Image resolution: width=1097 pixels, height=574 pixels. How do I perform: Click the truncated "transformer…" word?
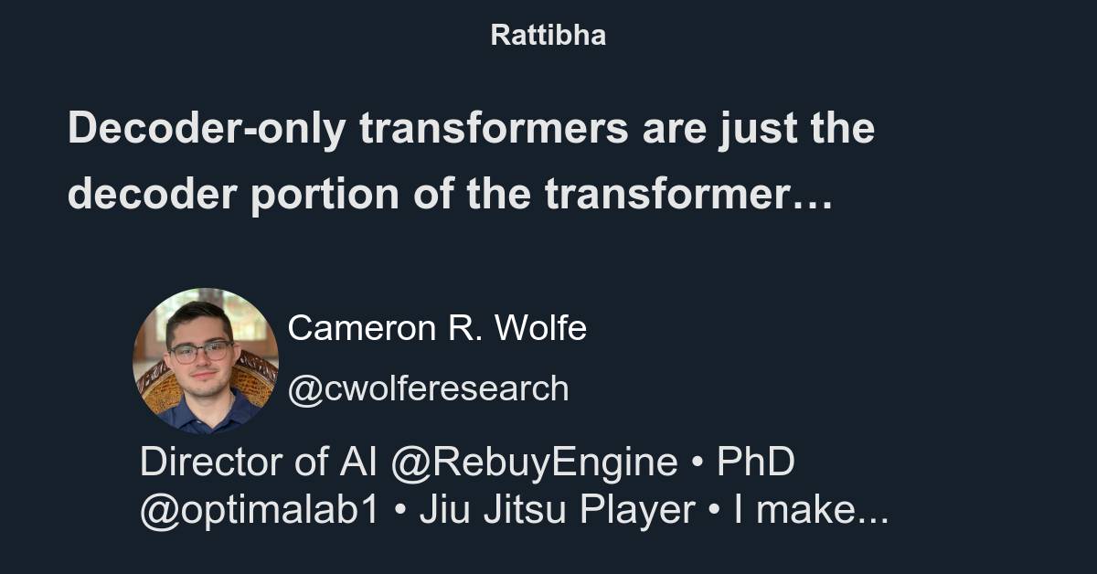(688, 195)
